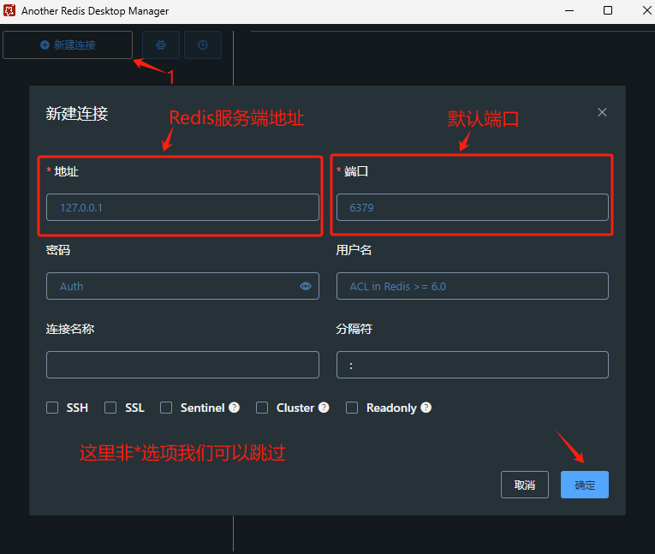Toggle the Readonly checkbox
655x554 pixels.
point(352,408)
